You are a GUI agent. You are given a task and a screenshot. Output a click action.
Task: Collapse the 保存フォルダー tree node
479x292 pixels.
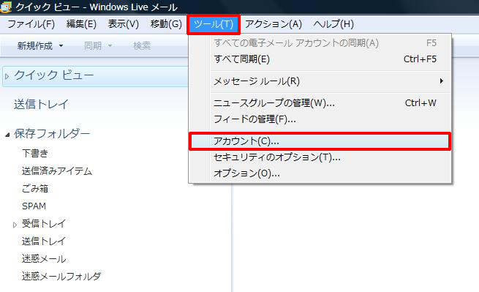point(7,135)
